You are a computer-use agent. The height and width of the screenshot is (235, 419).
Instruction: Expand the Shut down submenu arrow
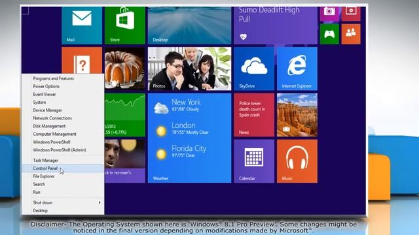point(100,202)
